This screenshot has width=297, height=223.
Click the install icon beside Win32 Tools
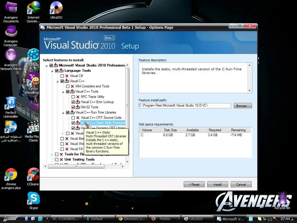point(78,107)
